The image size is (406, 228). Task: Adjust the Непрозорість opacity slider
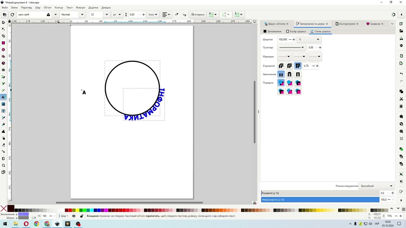pos(320,199)
